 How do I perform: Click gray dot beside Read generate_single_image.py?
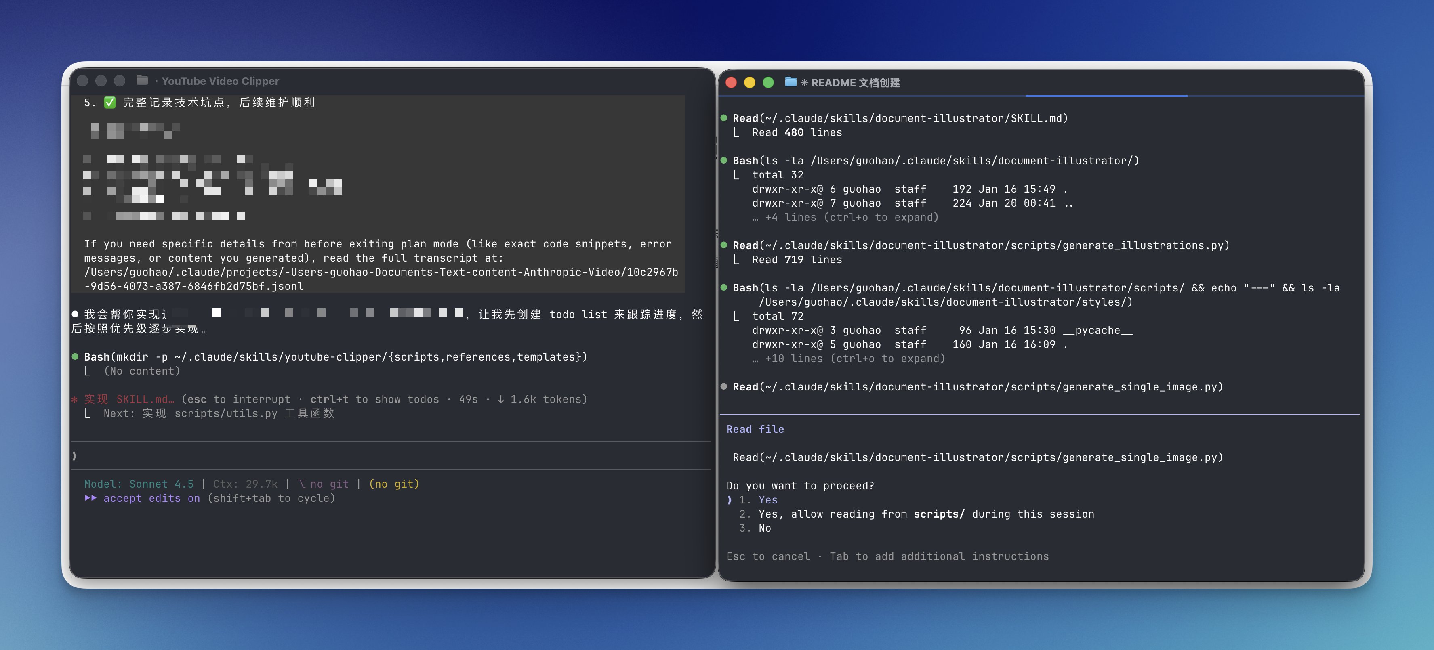point(724,386)
